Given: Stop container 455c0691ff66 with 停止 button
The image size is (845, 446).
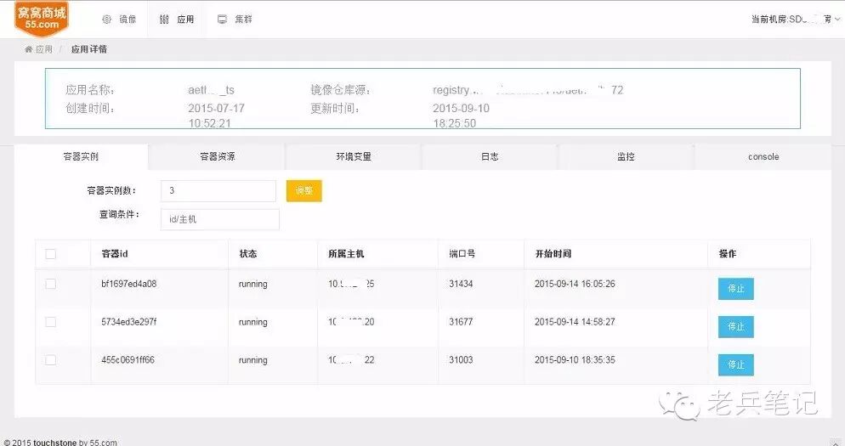Looking at the screenshot, I should (735, 364).
